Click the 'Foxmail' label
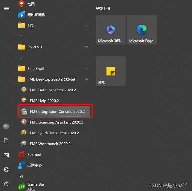This screenshot has height=191, width=192. [x=34, y=155]
